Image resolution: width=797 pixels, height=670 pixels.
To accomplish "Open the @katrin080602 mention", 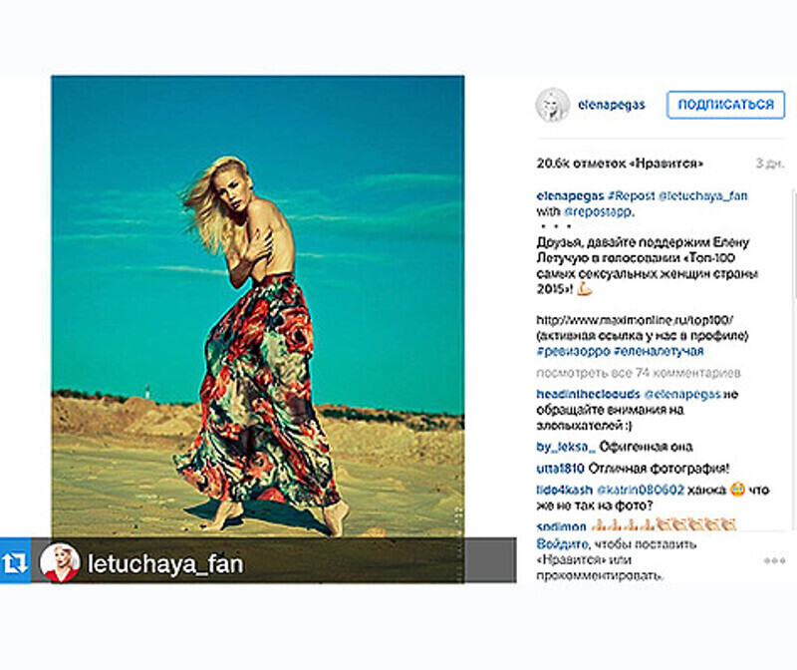I will tap(640, 490).
